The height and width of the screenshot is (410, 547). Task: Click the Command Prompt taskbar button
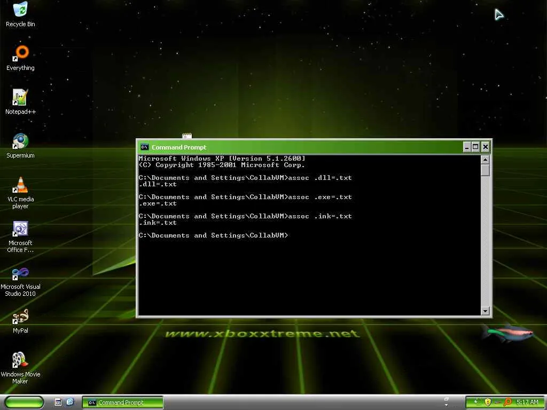pyautogui.click(x=122, y=403)
